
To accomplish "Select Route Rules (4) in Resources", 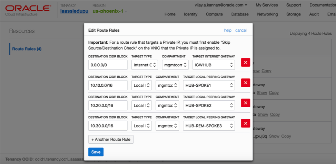I will pyautogui.click(x=27, y=49).
